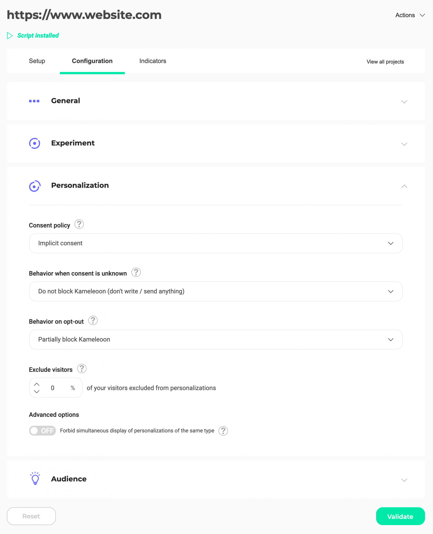
Task: Click the Consent policy help icon
Action: click(x=79, y=224)
